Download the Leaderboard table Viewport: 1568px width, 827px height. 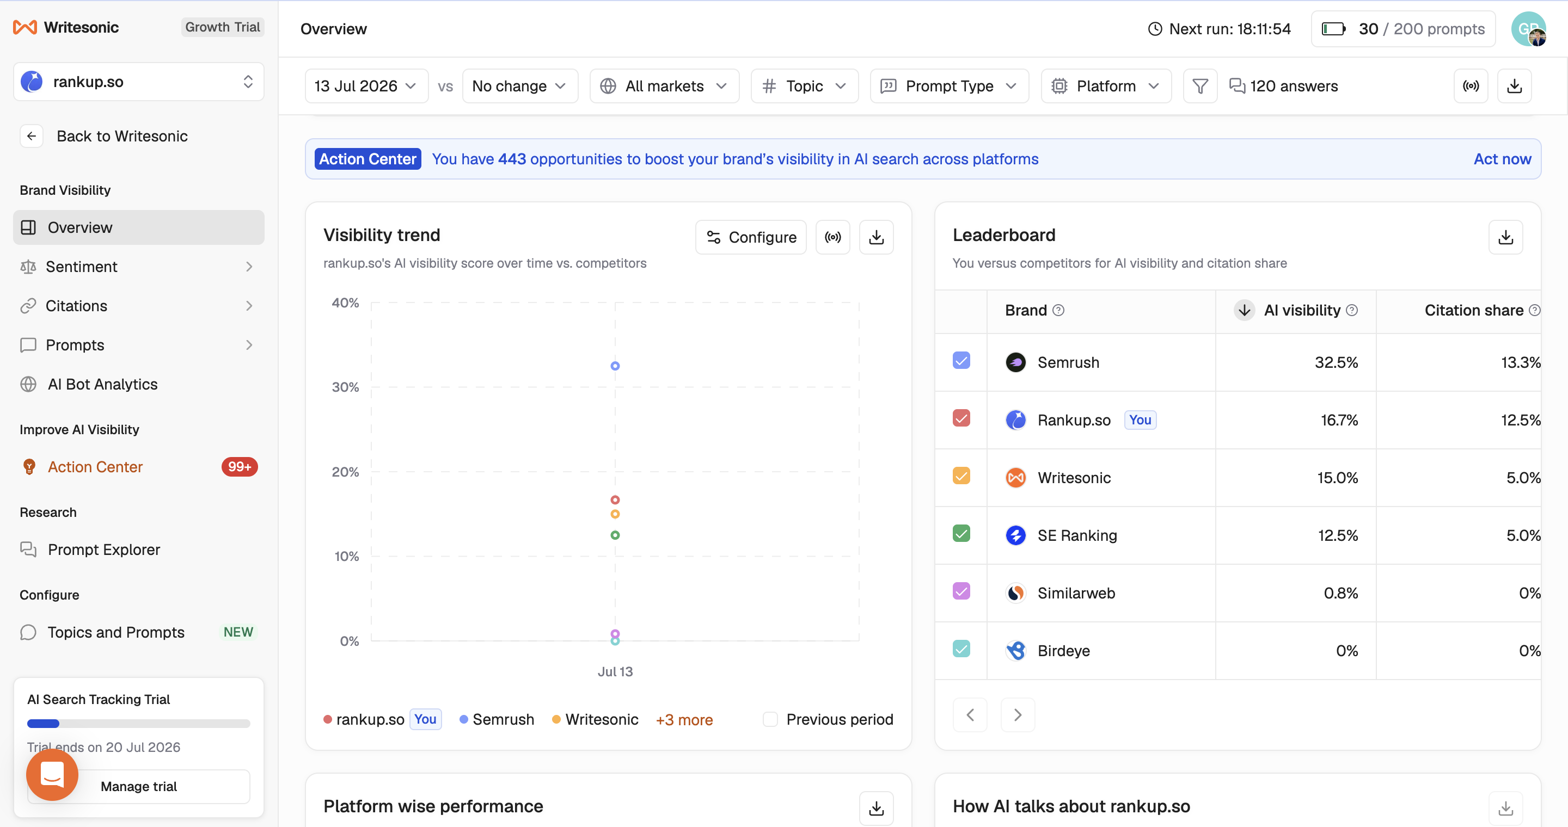point(1506,237)
